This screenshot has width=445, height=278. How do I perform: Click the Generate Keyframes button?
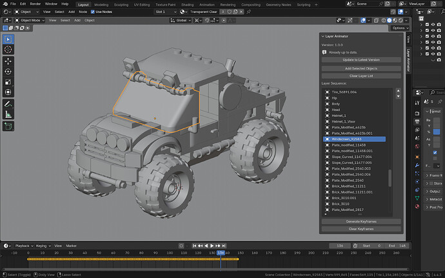361,221
